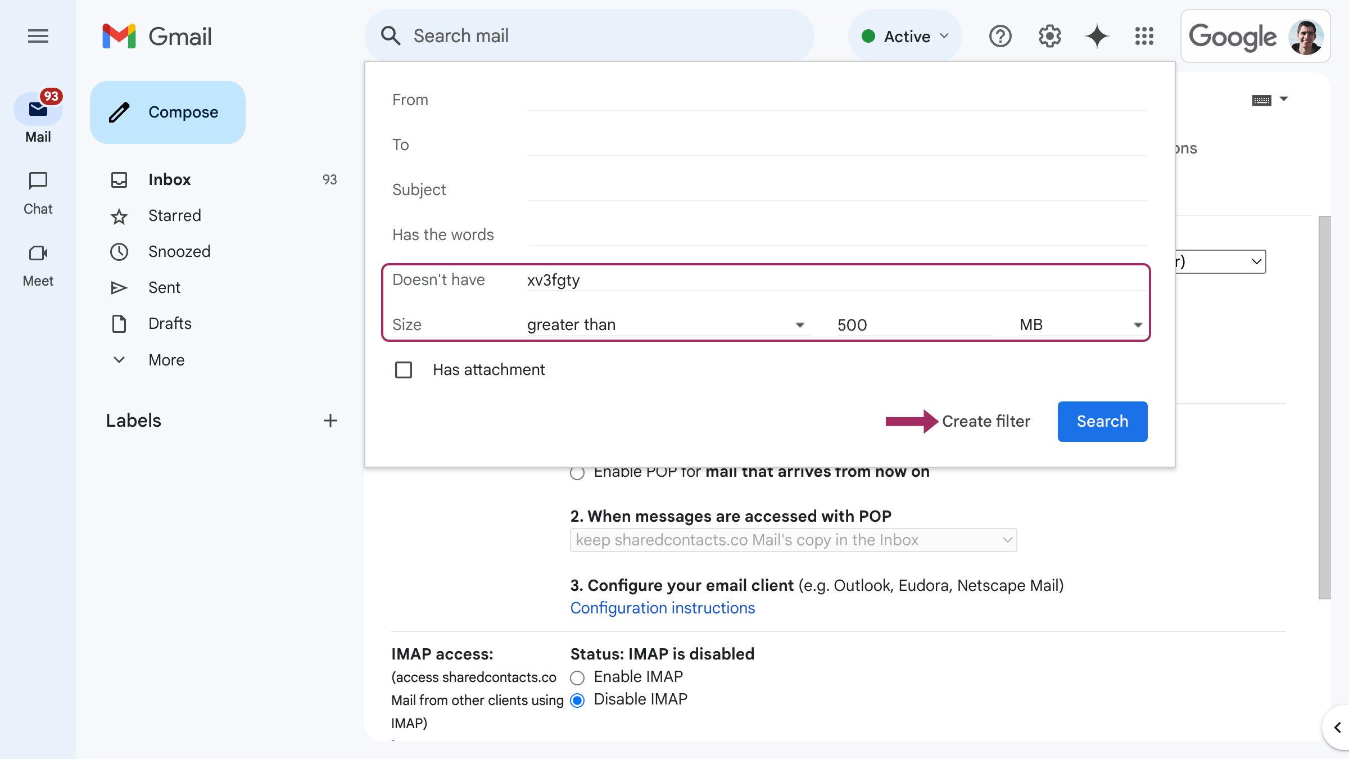Select the Enable IMAP radio button
This screenshot has width=1349, height=759.
click(x=577, y=677)
